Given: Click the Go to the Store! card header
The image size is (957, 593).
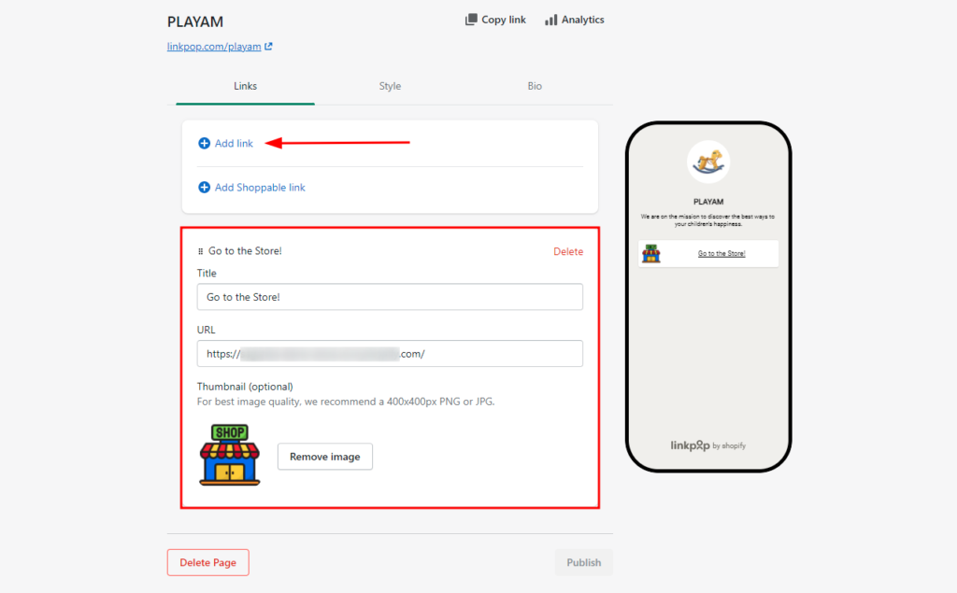Looking at the screenshot, I should [x=245, y=251].
